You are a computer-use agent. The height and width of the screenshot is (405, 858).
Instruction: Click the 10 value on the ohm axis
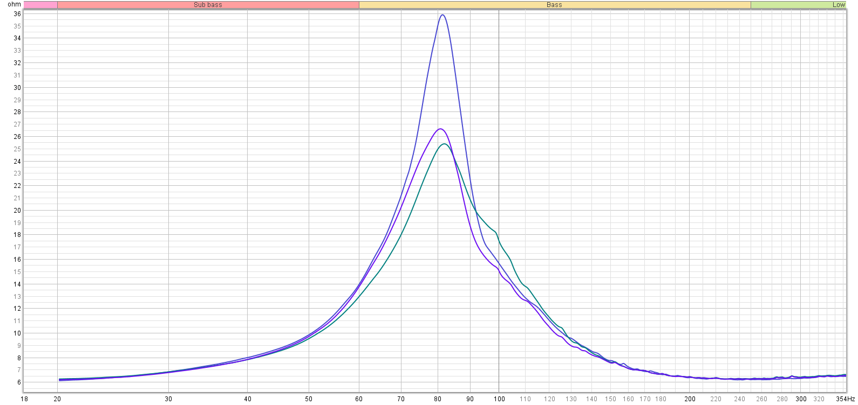coord(17,333)
